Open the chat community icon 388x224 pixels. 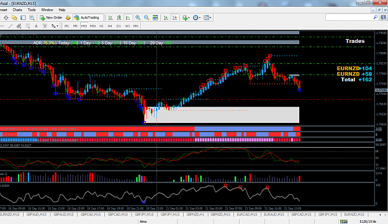click(x=384, y=17)
